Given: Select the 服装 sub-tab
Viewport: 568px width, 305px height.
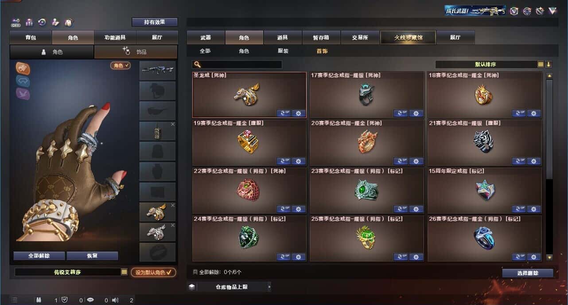Looking at the screenshot, I should (283, 51).
